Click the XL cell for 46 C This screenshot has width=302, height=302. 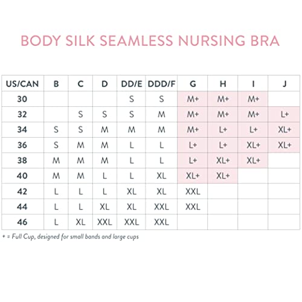80,222
